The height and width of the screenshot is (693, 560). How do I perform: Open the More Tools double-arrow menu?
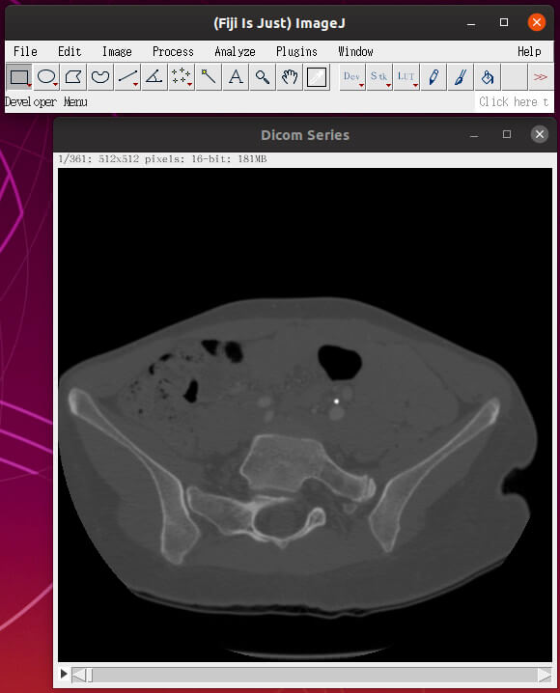(x=541, y=77)
